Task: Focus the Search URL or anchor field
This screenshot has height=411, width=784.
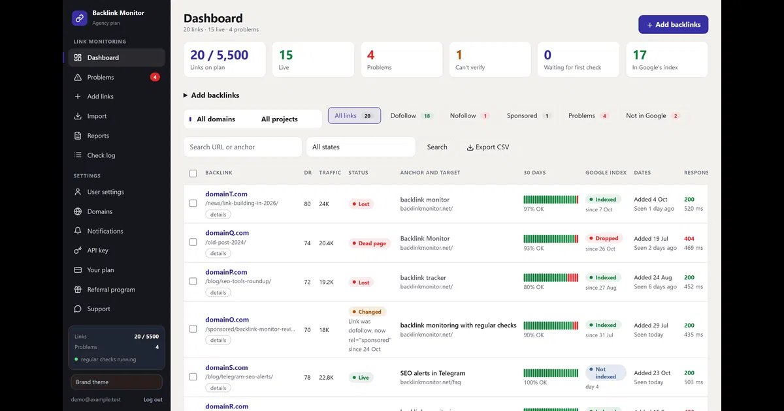Action: pyautogui.click(x=243, y=147)
